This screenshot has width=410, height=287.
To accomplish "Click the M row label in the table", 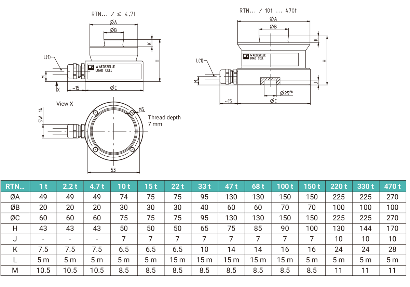I will click(x=15, y=270).
